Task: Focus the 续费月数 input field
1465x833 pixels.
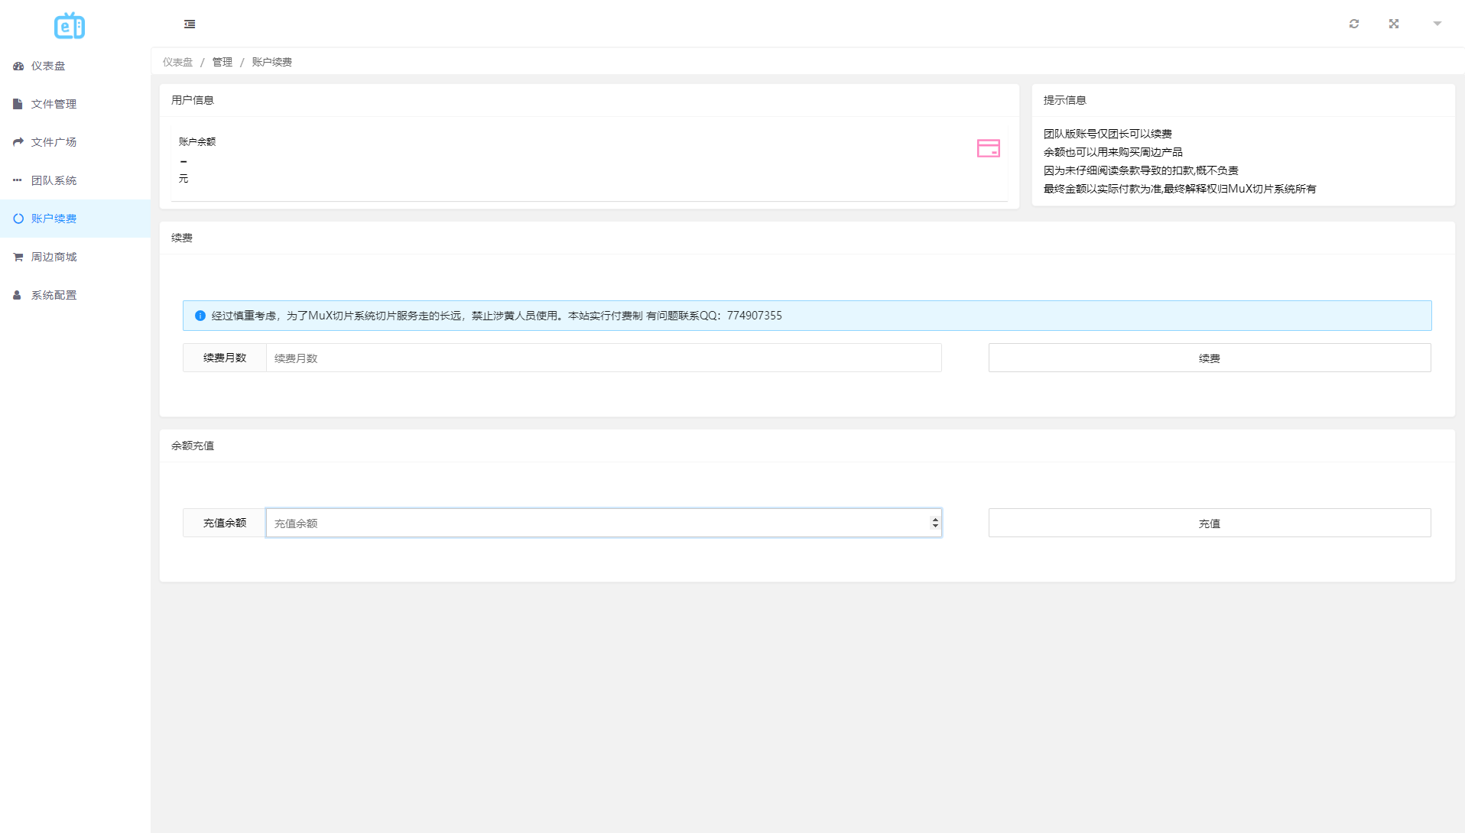Action: click(x=603, y=358)
